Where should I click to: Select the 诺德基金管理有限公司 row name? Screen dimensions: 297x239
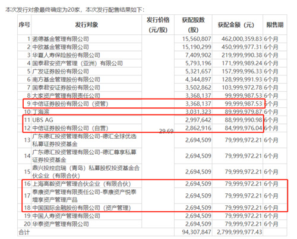click(x=61, y=39)
